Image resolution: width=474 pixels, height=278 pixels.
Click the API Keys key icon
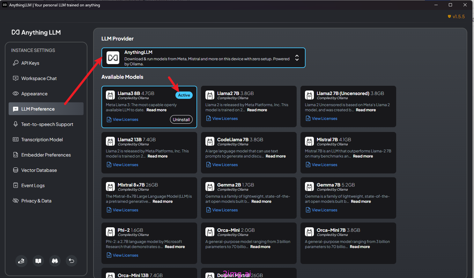(15, 63)
